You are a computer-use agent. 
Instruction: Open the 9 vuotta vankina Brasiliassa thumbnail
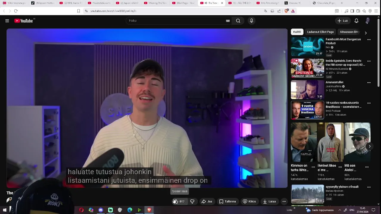[x=307, y=110]
